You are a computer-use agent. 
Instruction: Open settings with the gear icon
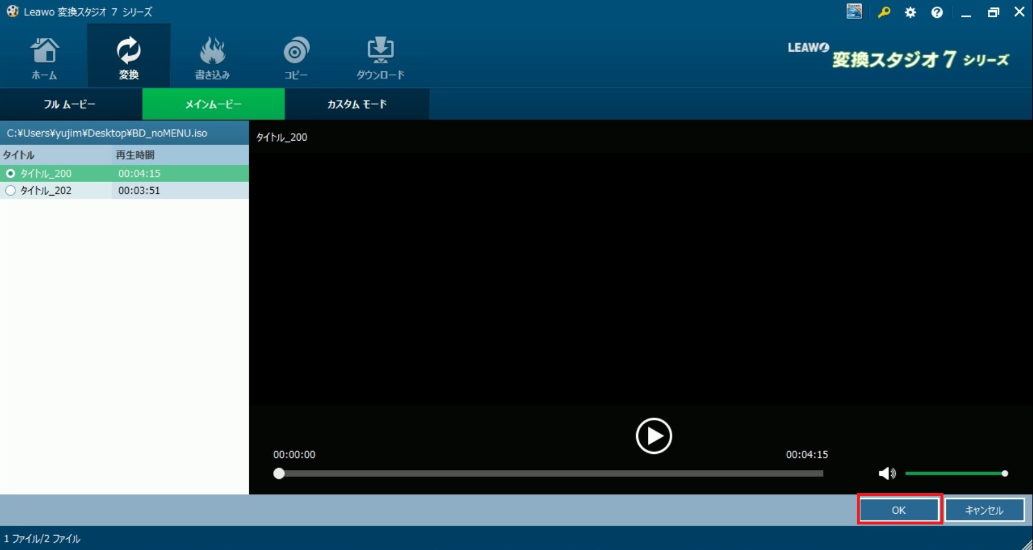coord(910,12)
